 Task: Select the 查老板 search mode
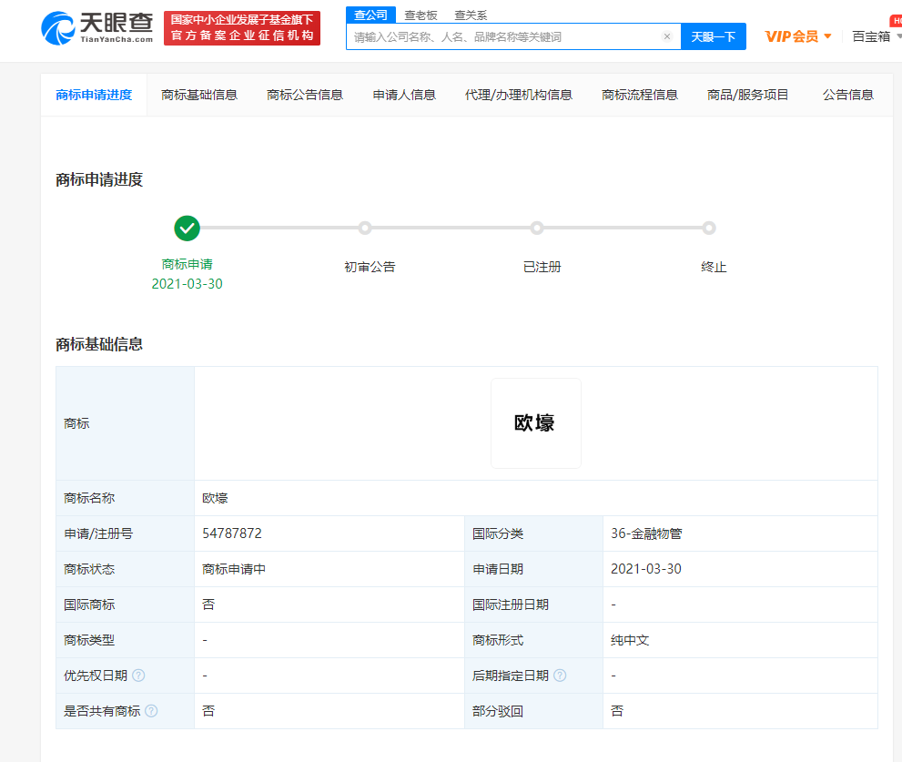coord(420,15)
